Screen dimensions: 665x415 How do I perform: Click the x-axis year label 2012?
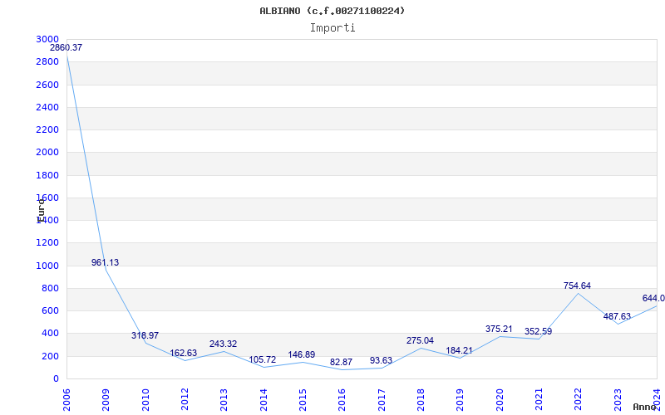click(x=185, y=399)
